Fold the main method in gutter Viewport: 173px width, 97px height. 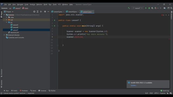[58, 26]
